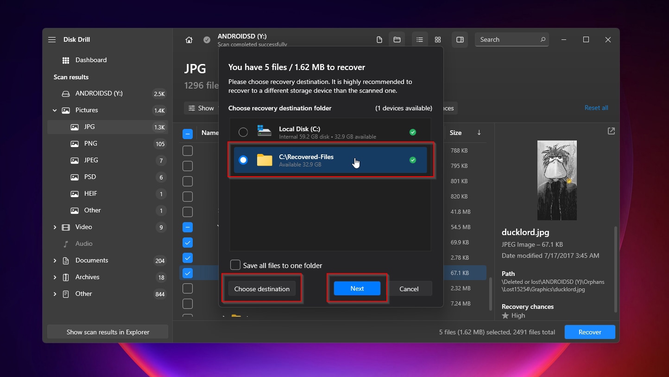Click the 7.24 MB size cell

tap(461, 304)
